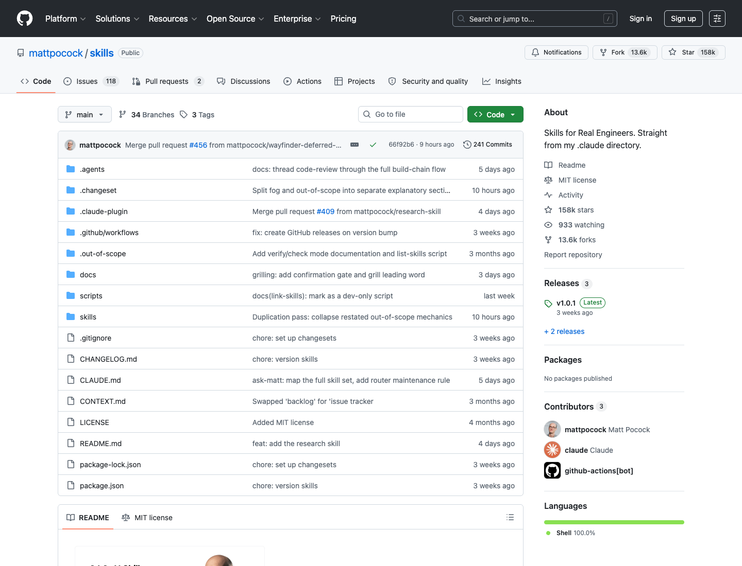
Task: Open the green Code dropdown button
Action: (x=495, y=114)
